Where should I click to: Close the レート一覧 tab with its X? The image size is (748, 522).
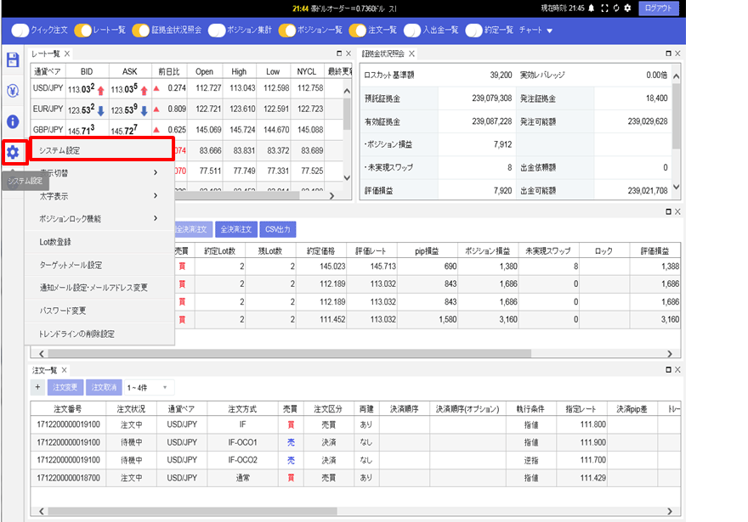point(67,53)
